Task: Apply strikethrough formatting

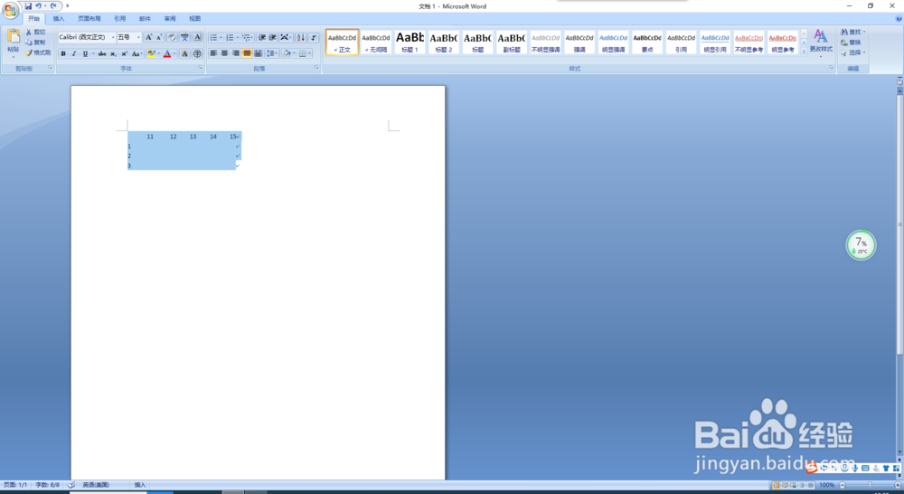Action: coord(102,53)
